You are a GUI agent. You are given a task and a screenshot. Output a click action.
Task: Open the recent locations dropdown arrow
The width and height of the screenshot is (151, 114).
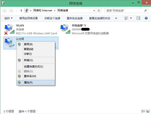coord(16,11)
